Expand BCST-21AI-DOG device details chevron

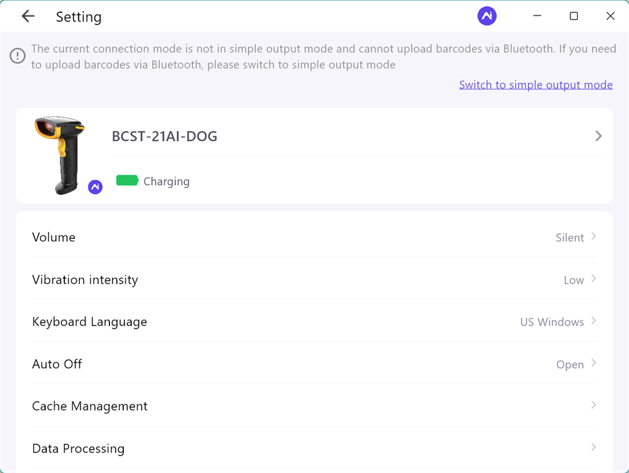pyautogui.click(x=598, y=136)
